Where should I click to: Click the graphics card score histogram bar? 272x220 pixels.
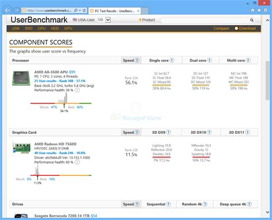(37, 170)
